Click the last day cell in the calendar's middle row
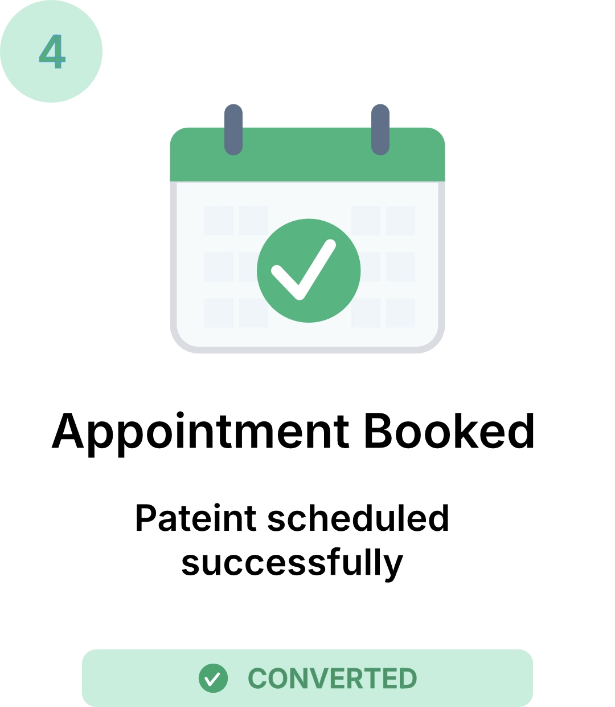 coord(400,267)
